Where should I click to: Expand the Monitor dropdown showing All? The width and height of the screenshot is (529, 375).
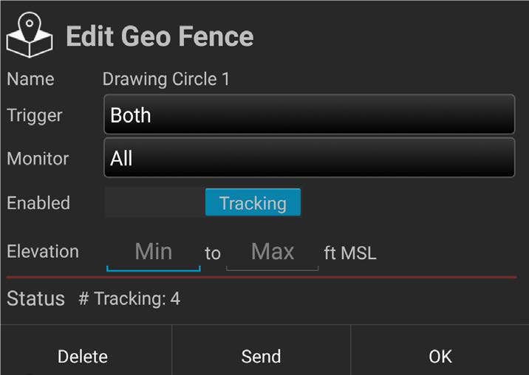(309, 158)
